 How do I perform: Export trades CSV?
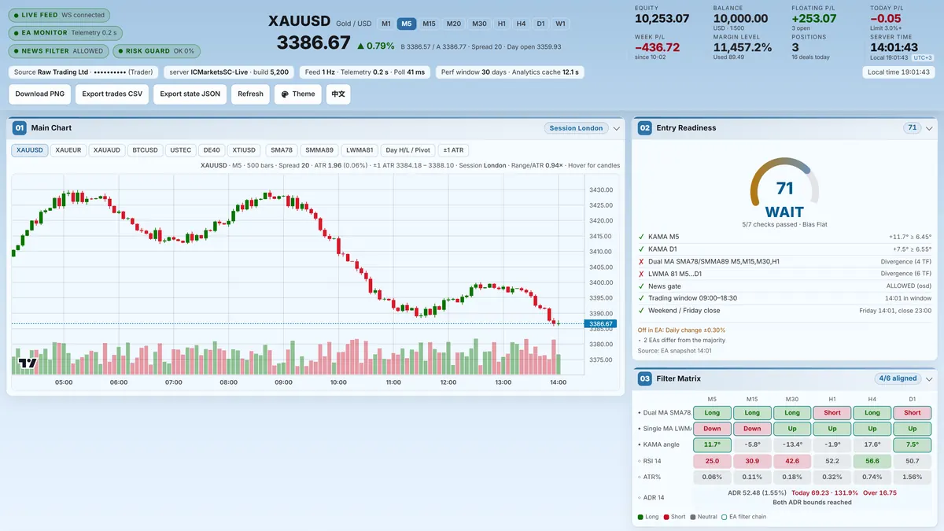[x=112, y=94]
